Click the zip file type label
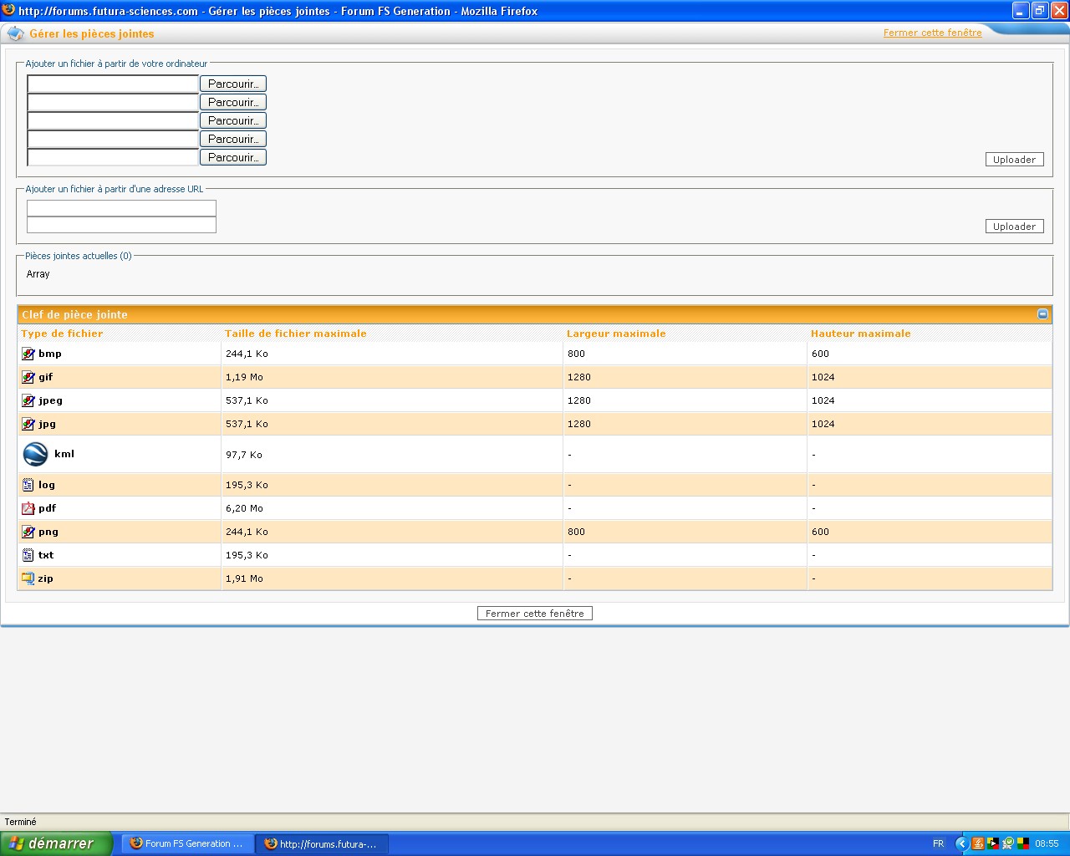 coord(45,578)
